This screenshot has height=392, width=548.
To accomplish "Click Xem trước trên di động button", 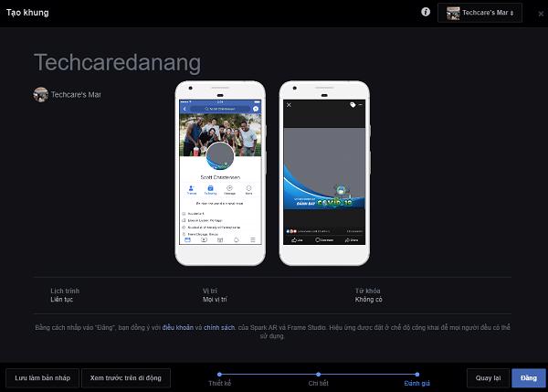I will click(126, 376).
